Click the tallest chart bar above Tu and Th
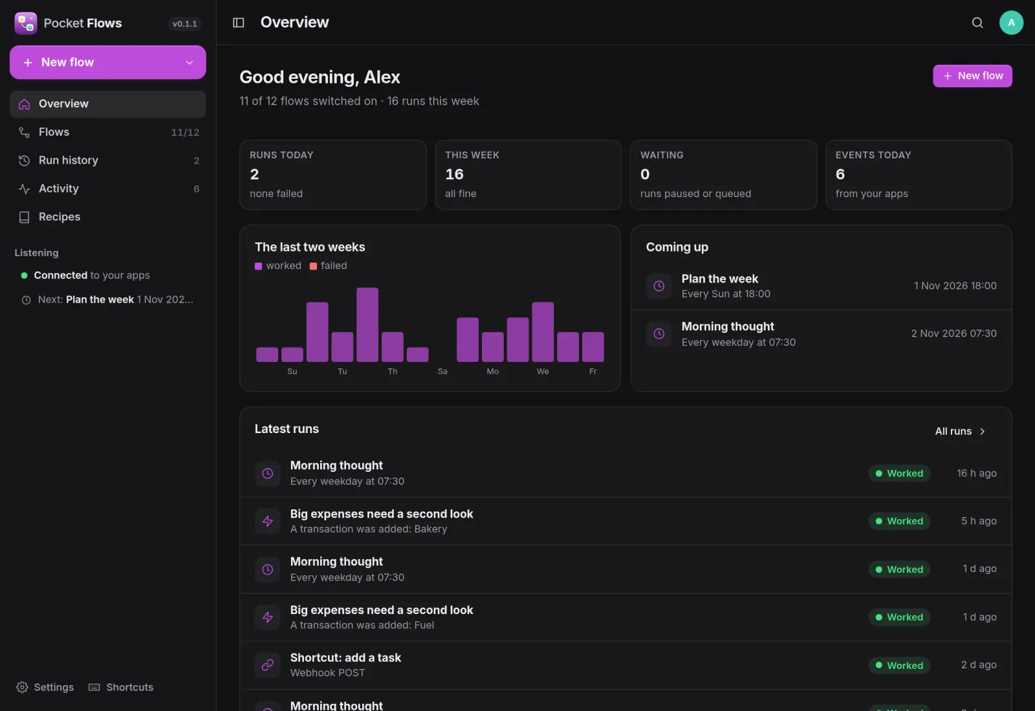Viewport: 1035px width, 711px height. click(367, 324)
